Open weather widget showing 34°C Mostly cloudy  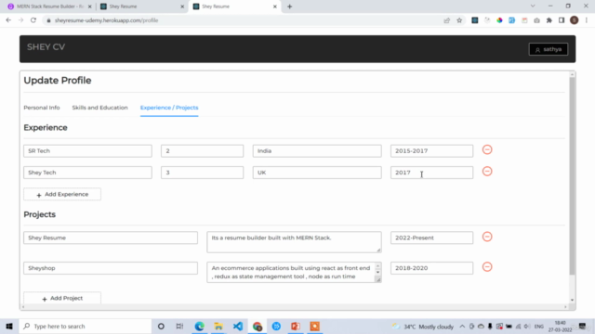tap(423, 327)
